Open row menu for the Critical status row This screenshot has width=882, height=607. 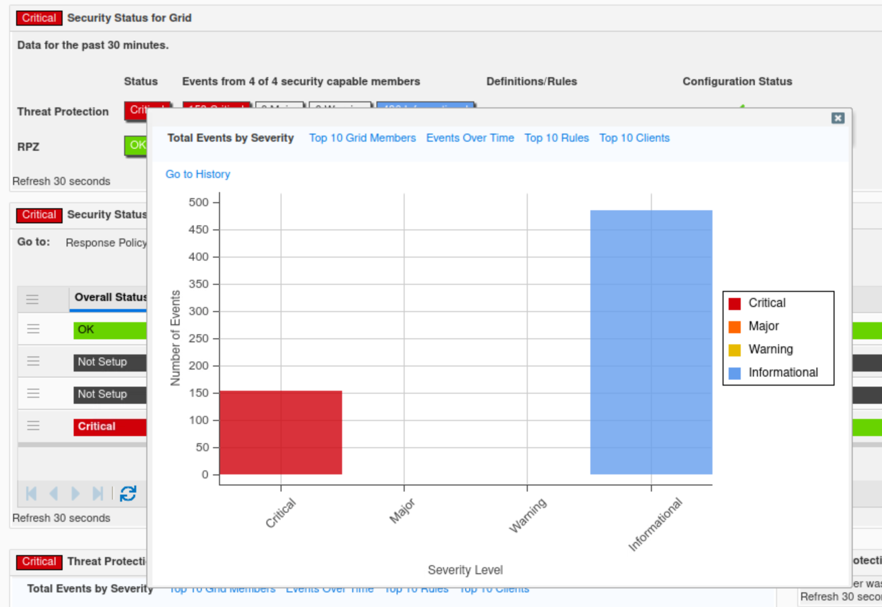(33, 426)
